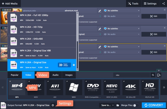The image size is (167, 109).
Task: Remove the third file with its X icon
Action: click(x=165, y=46)
